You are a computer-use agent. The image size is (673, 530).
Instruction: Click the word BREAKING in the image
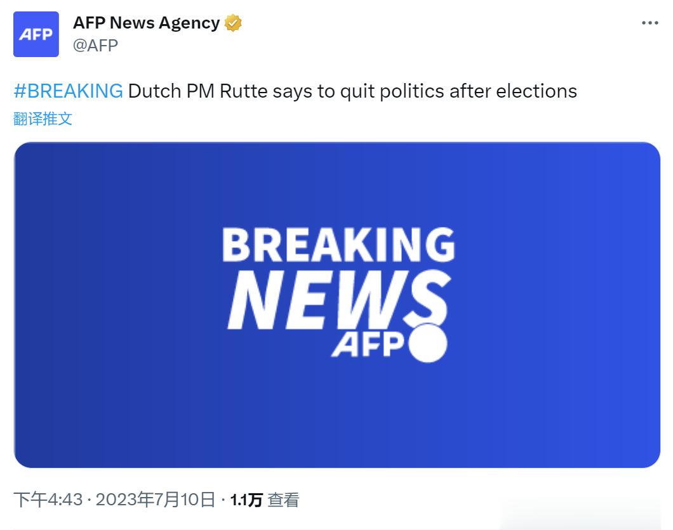pos(338,245)
